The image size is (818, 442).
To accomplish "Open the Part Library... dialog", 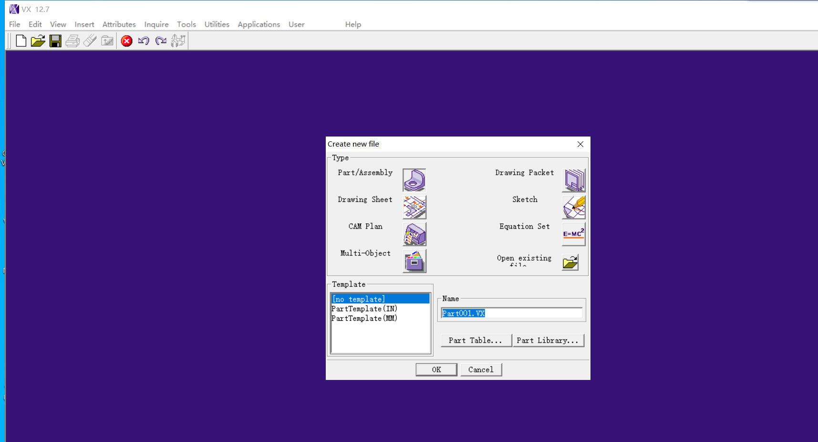I will 548,340.
